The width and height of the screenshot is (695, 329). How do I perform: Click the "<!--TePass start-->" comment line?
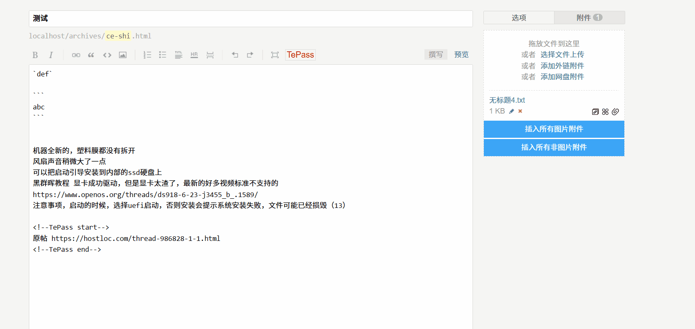point(71,228)
